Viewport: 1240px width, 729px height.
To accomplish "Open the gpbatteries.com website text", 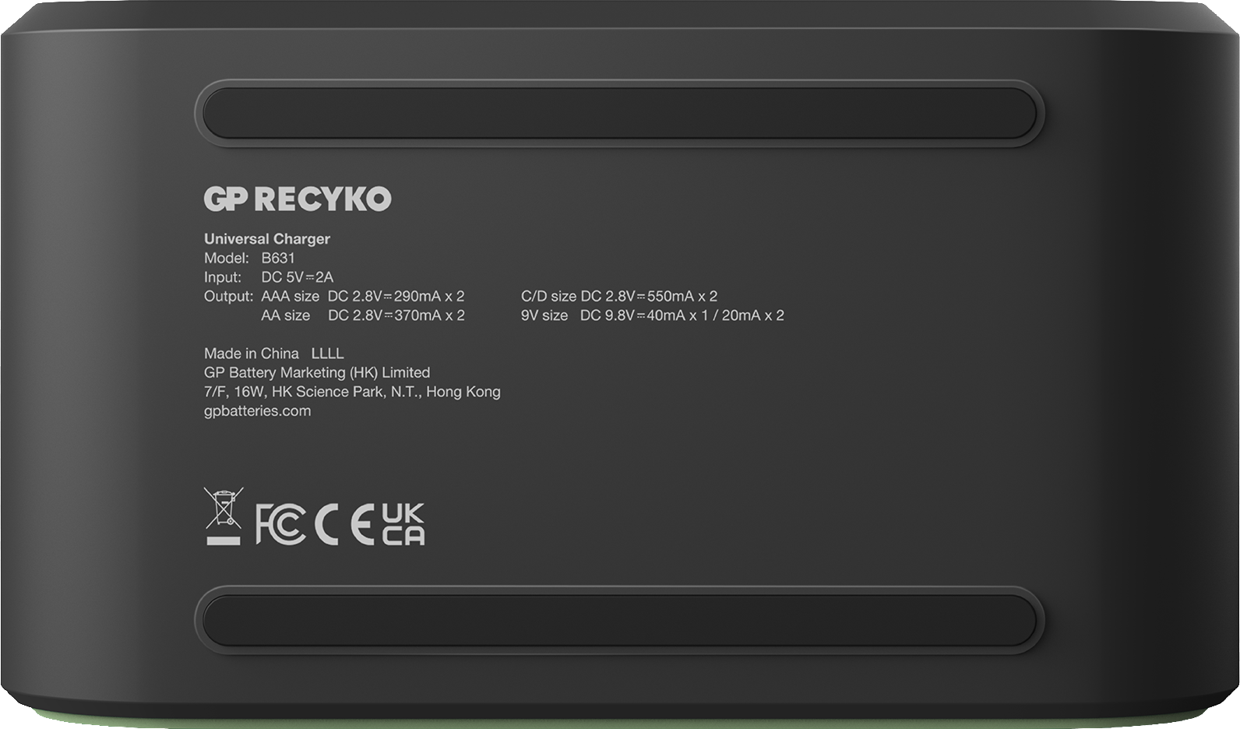I will [257, 411].
